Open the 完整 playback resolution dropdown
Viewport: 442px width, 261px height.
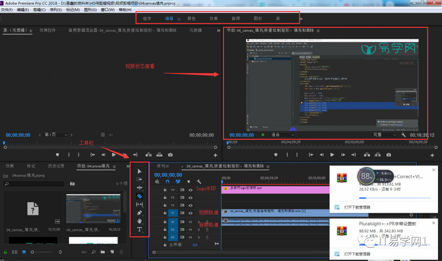384,135
